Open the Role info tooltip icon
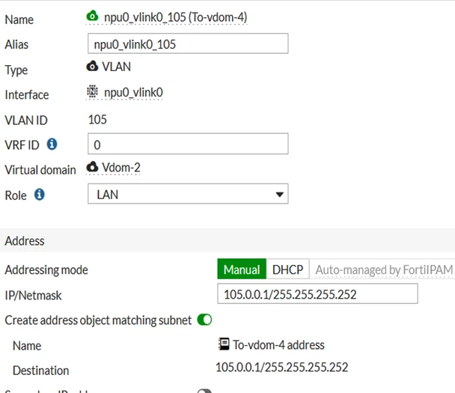455x393 pixels. (x=40, y=195)
